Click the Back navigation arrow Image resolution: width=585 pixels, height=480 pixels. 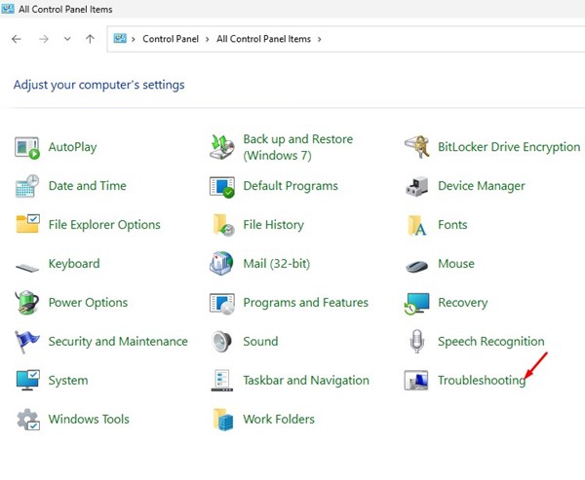tap(17, 39)
